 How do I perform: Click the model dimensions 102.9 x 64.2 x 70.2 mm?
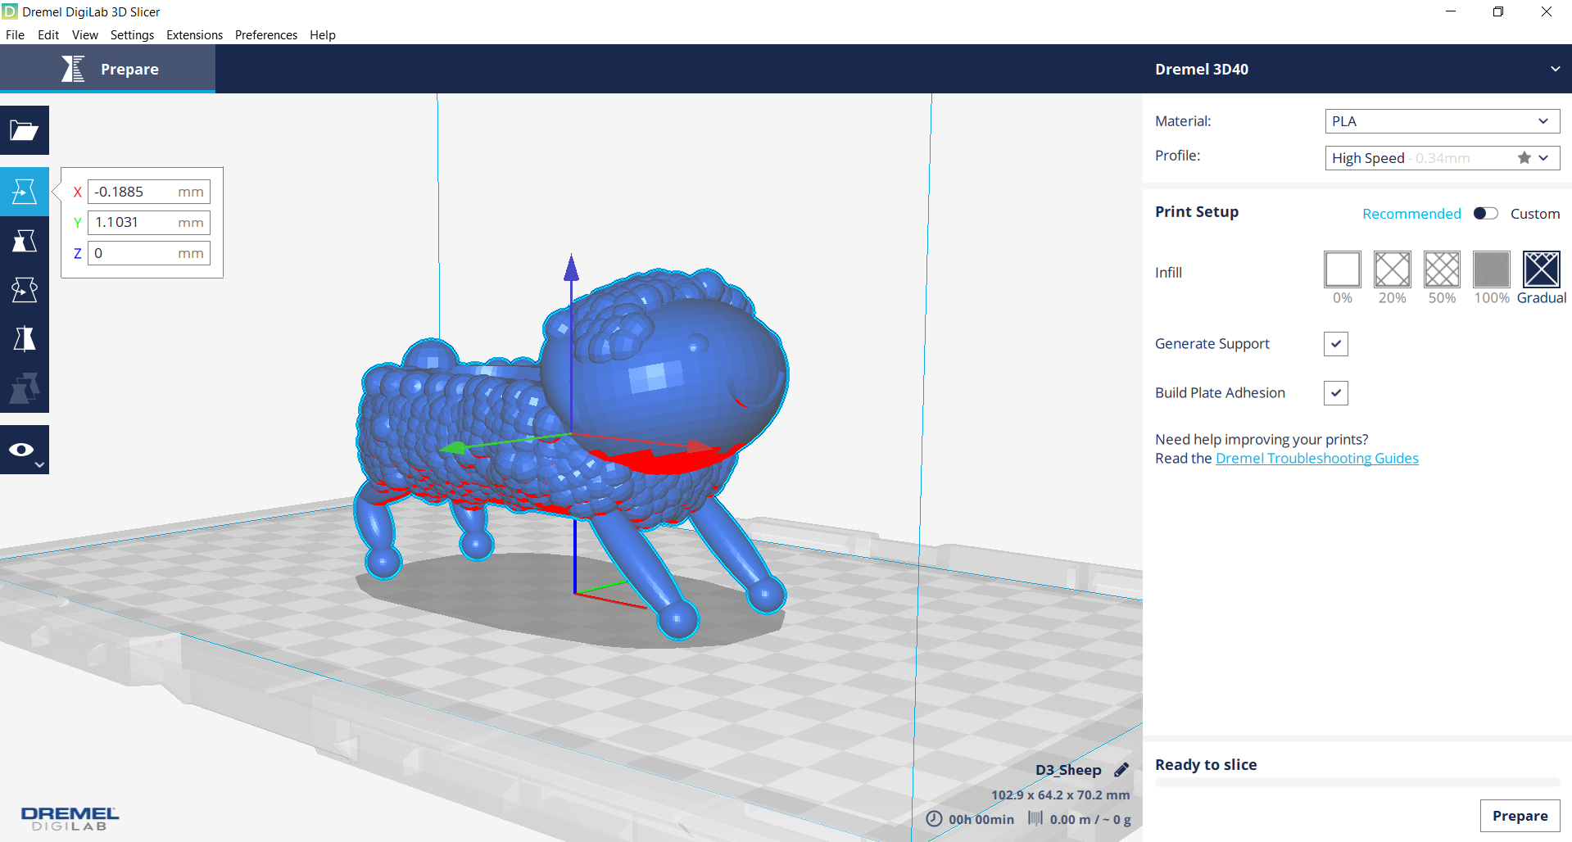[1060, 794]
